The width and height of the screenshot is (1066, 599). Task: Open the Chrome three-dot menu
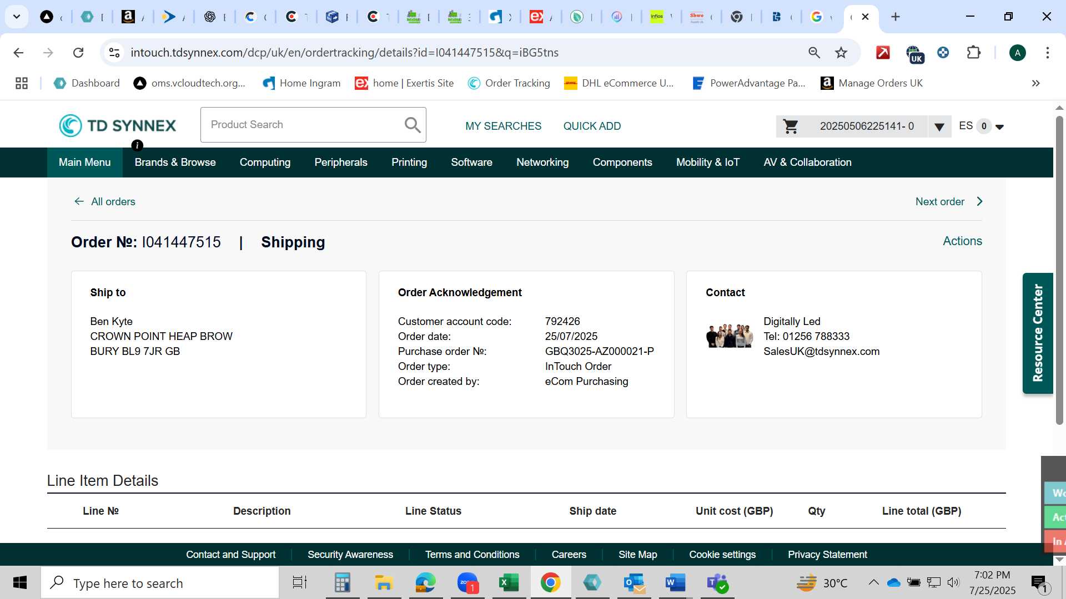1047,53
